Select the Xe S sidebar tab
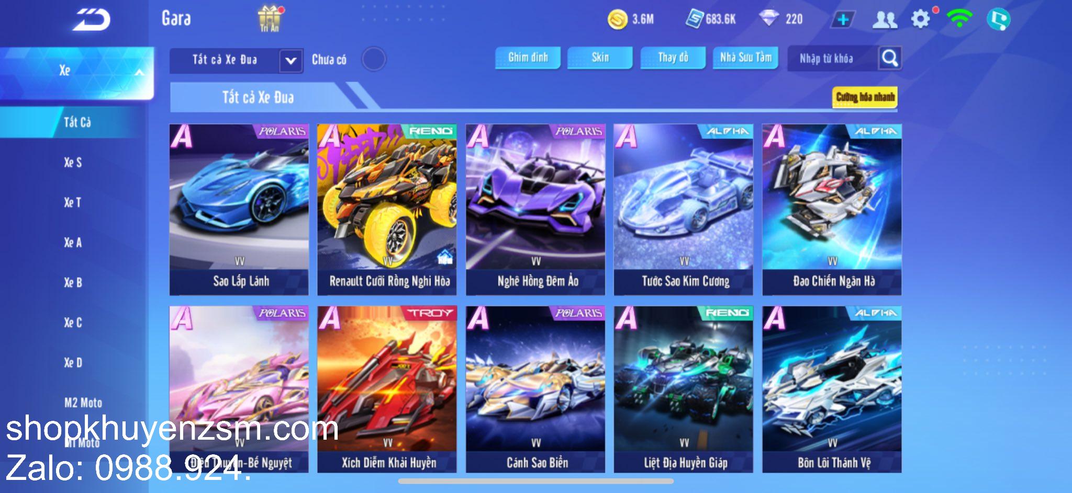Image resolution: width=1072 pixels, height=493 pixels. coord(73,163)
